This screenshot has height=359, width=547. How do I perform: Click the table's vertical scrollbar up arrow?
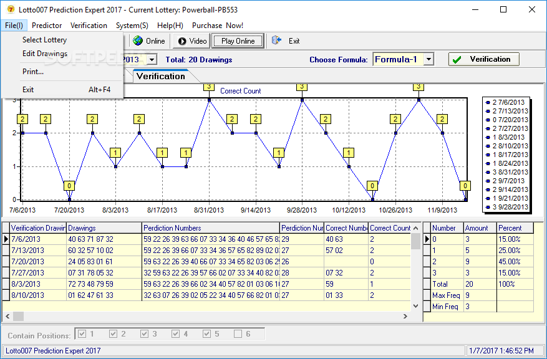pyautogui.click(x=415, y=228)
